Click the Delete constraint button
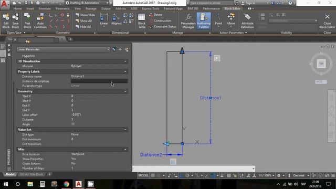 pos(156,15)
